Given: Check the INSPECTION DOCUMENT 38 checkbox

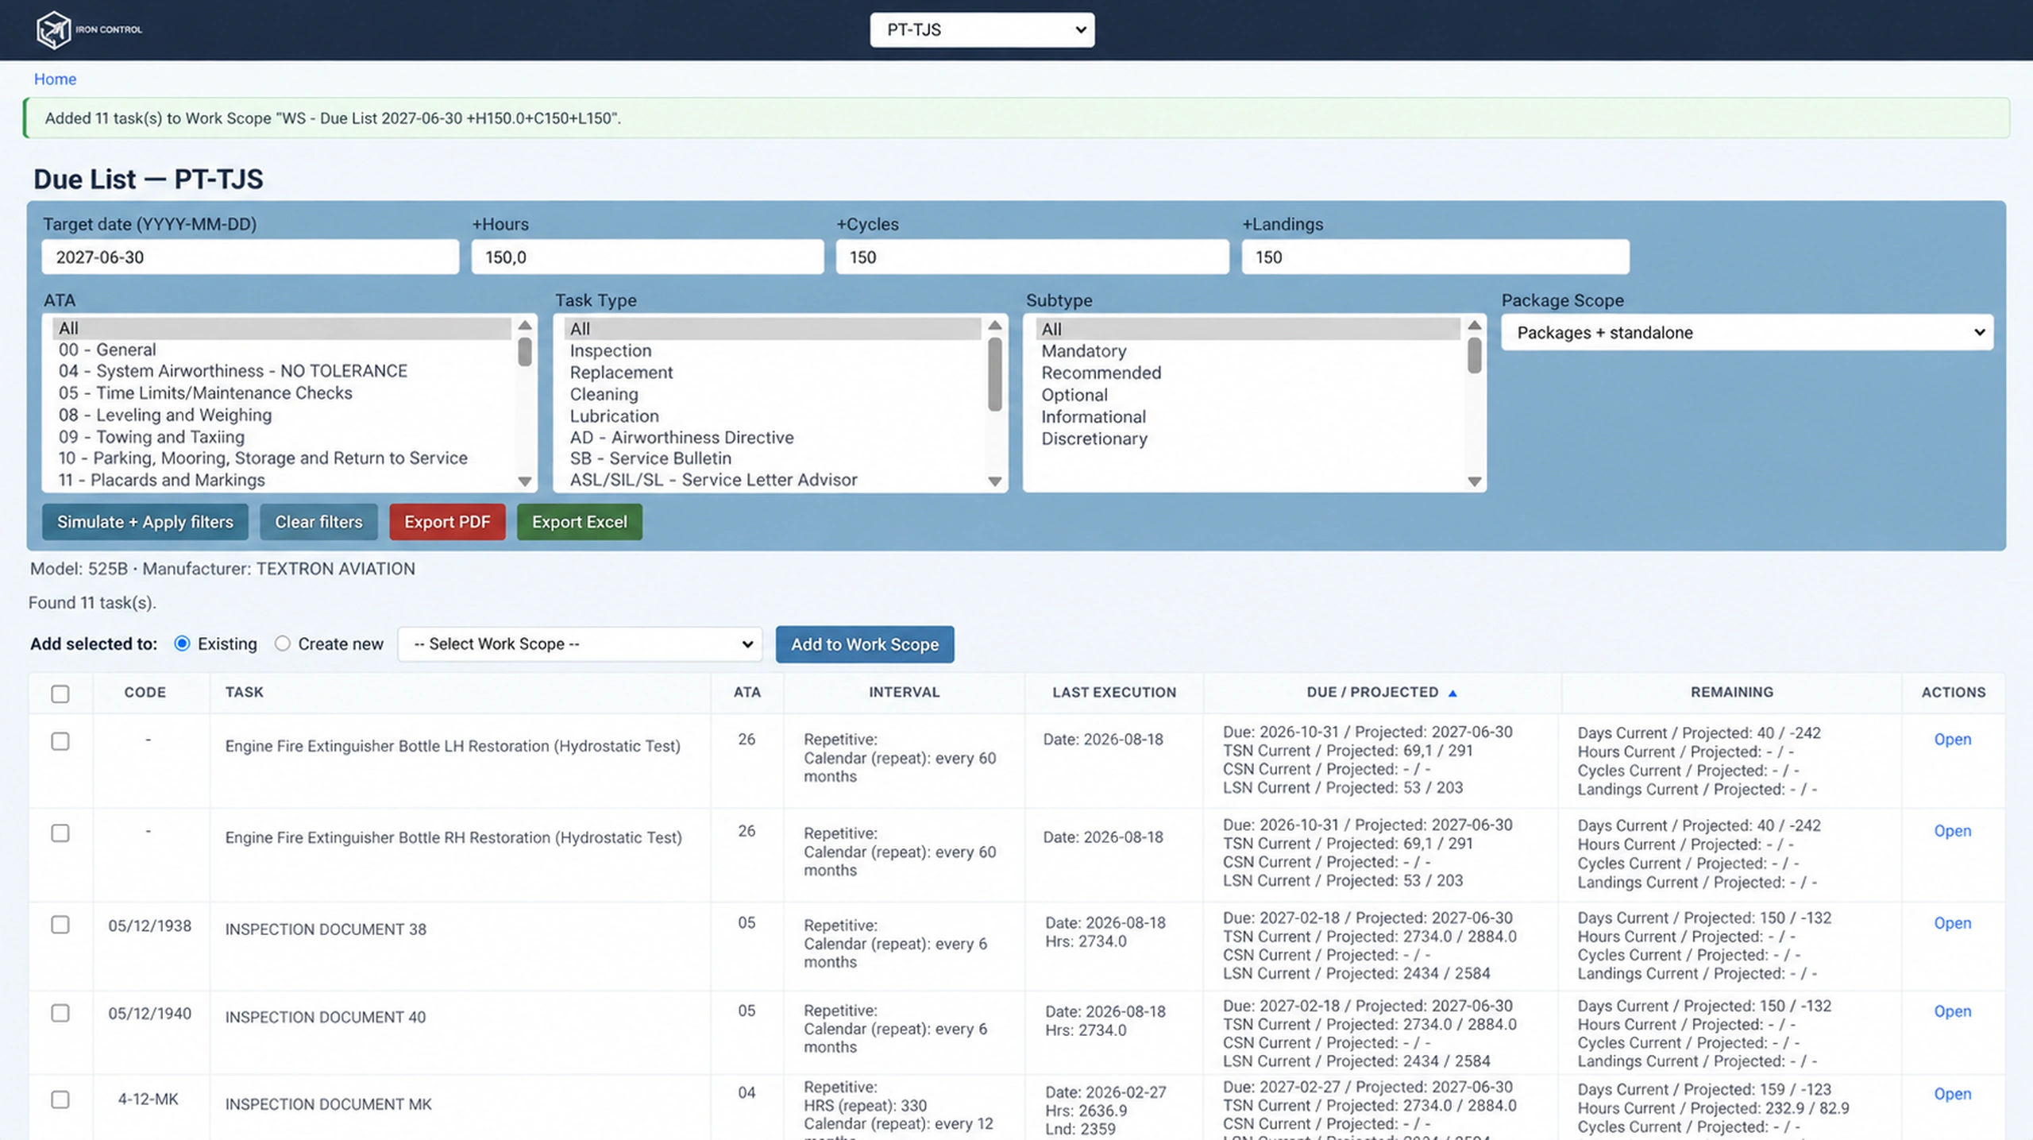Looking at the screenshot, I should [60, 925].
